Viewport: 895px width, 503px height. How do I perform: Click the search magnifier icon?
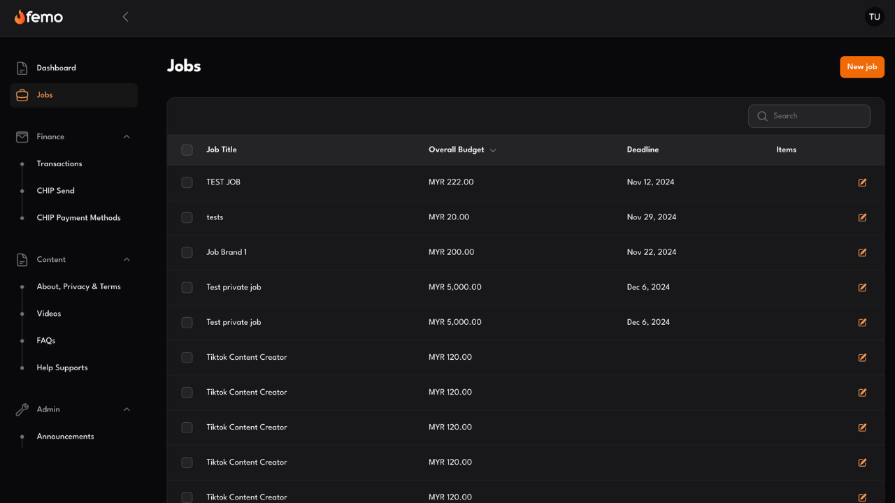(762, 116)
